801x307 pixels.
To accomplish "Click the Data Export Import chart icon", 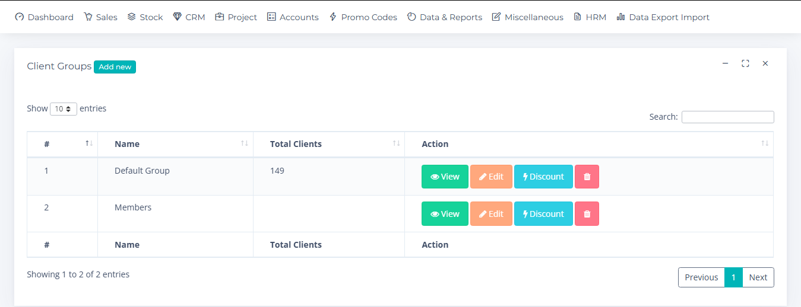I will (620, 17).
